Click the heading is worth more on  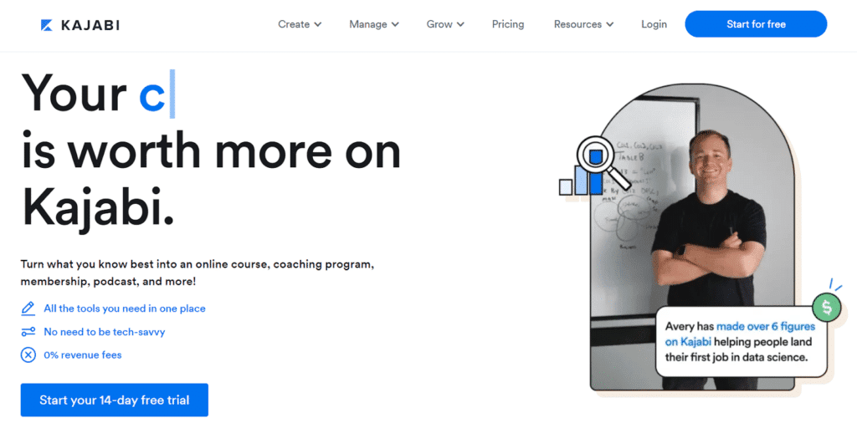[x=211, y=149]
